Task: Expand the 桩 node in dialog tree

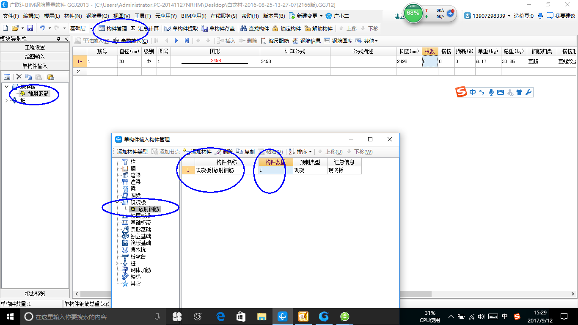Action: coord(117,263)
